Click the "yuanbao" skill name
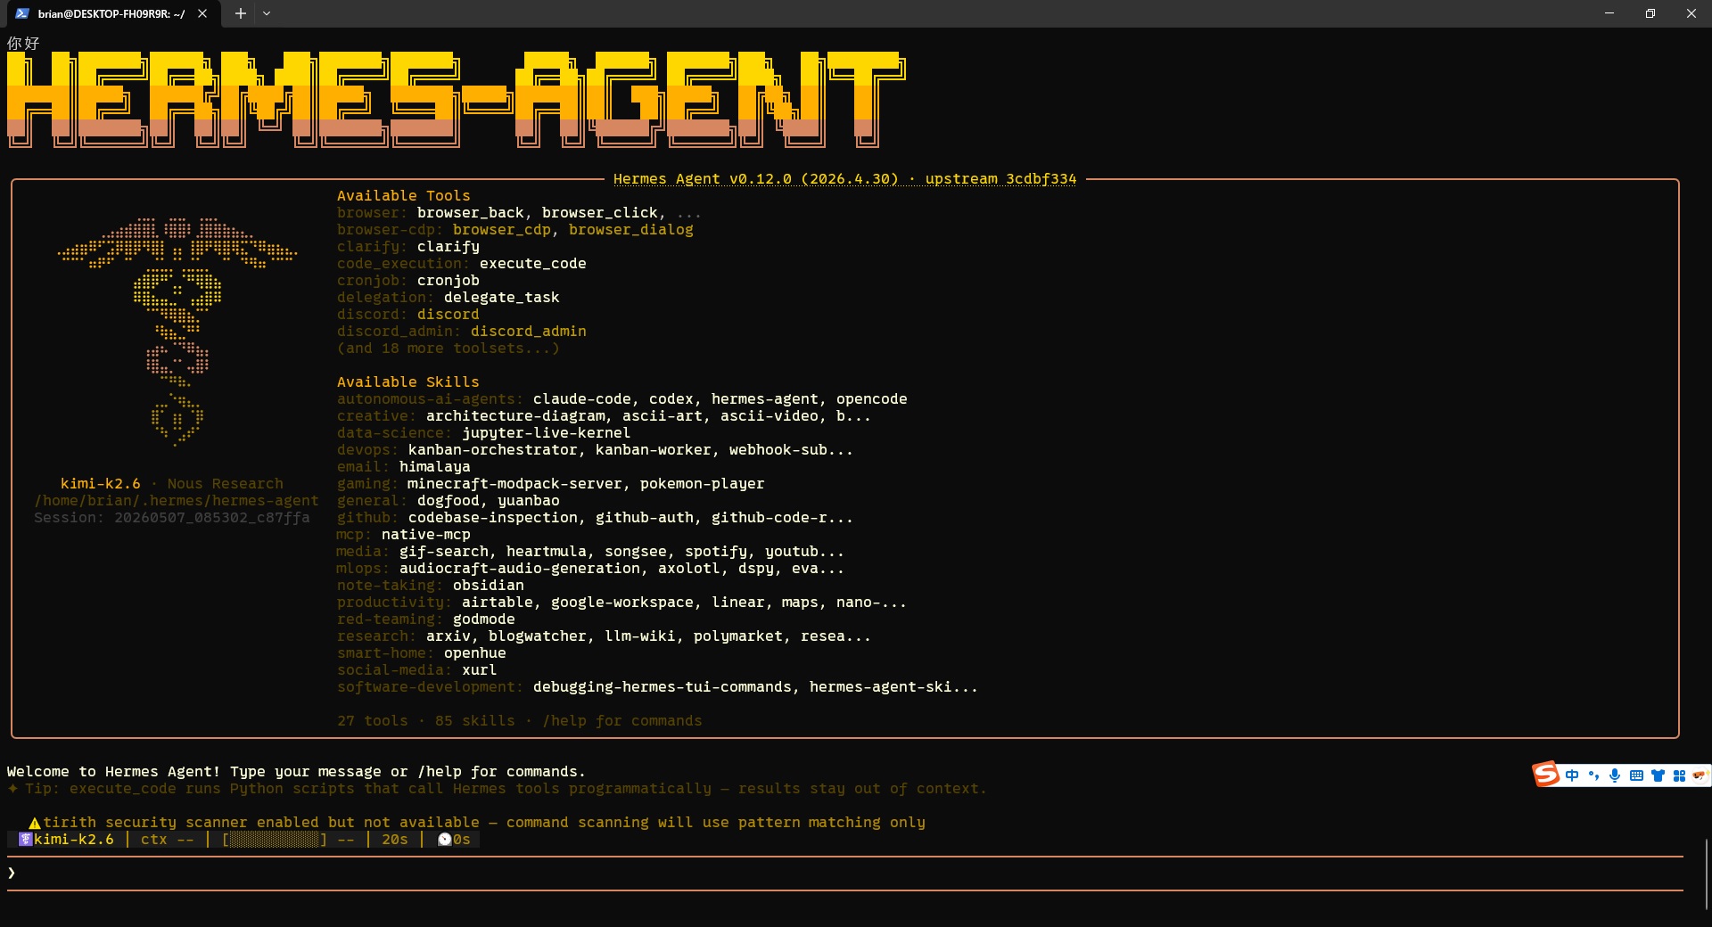This screenshot has width=1712, height=927. click(528, 500)
